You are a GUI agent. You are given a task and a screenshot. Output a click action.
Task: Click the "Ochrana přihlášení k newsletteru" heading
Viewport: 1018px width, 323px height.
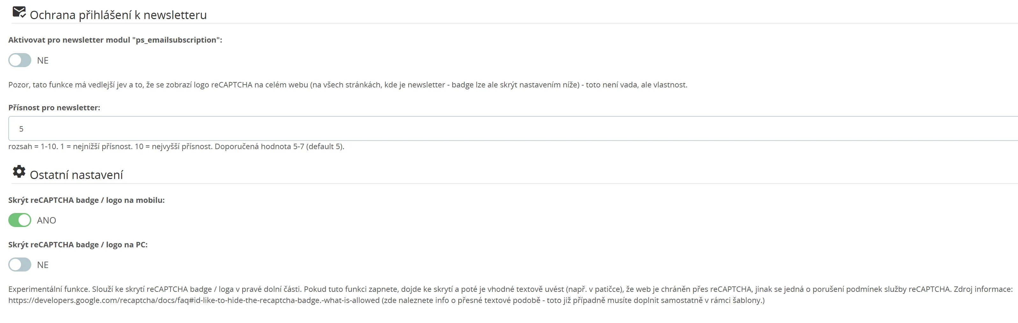point(118,15)
